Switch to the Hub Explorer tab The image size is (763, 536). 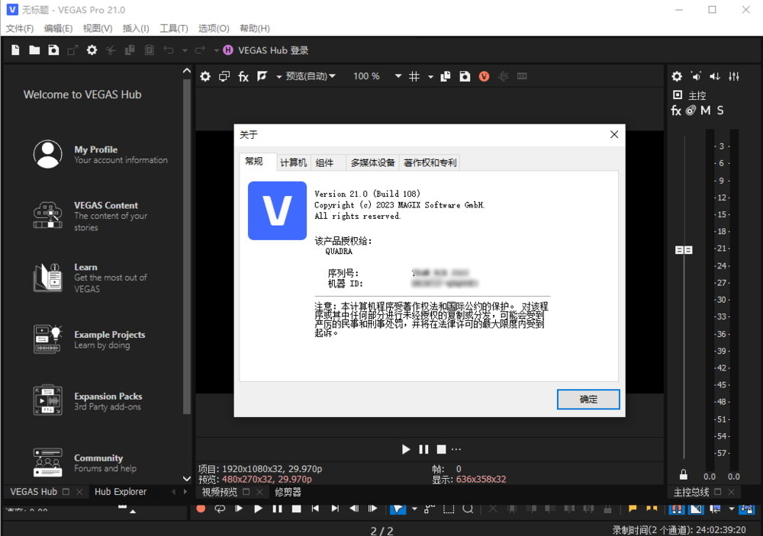tap(121, 492)
